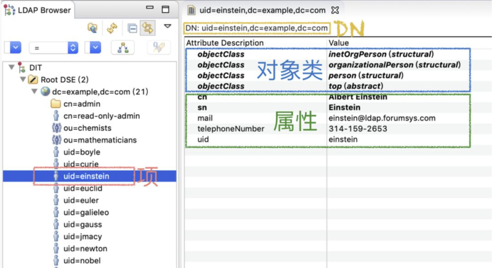Collapse the DIT tree node arrow
This screenshot has width=494, height=268.
click(11, 67)
